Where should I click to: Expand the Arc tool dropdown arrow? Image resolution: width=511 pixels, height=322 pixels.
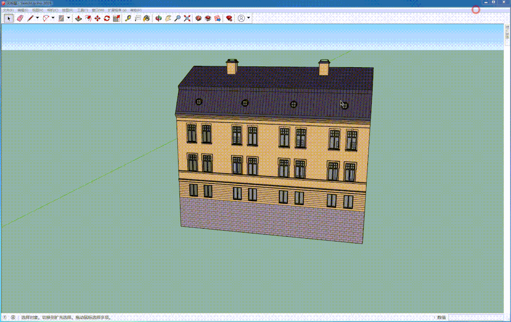click(x=53, y=18)
